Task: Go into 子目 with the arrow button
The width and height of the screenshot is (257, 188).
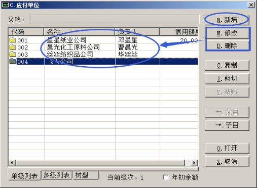Action: 227,125
